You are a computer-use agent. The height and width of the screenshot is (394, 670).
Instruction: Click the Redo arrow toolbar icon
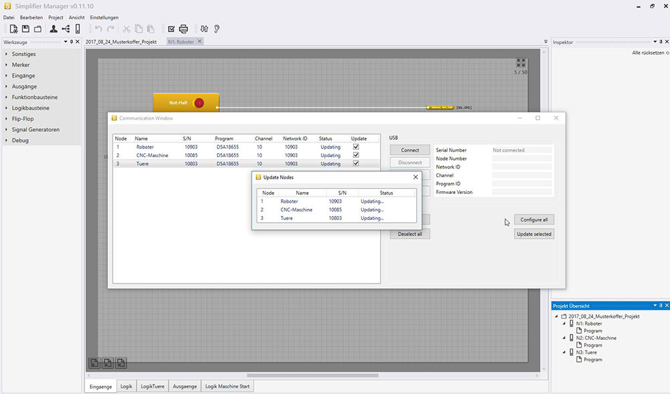click(111, 29)
